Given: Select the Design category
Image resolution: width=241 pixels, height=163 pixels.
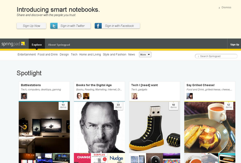Looking at the screenshot, I should tap(64, 54).
